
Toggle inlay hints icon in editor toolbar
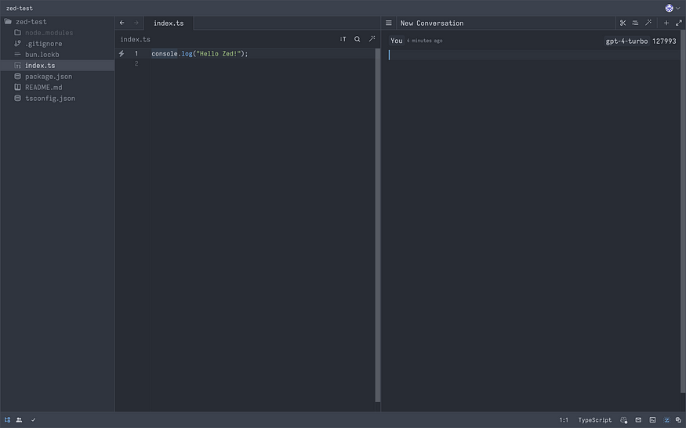coord(343,39)
